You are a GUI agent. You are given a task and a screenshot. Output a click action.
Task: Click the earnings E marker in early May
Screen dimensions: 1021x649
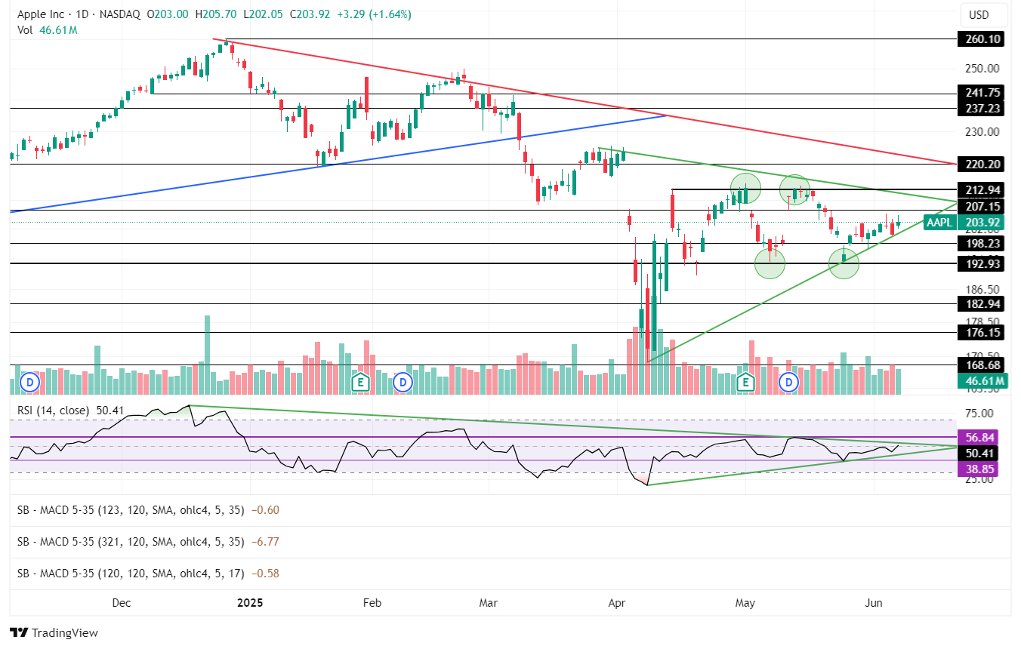(746, 382)
